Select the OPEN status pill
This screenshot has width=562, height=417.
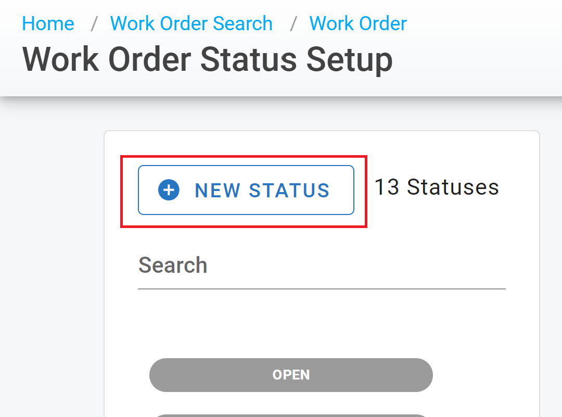click(291, 375)
